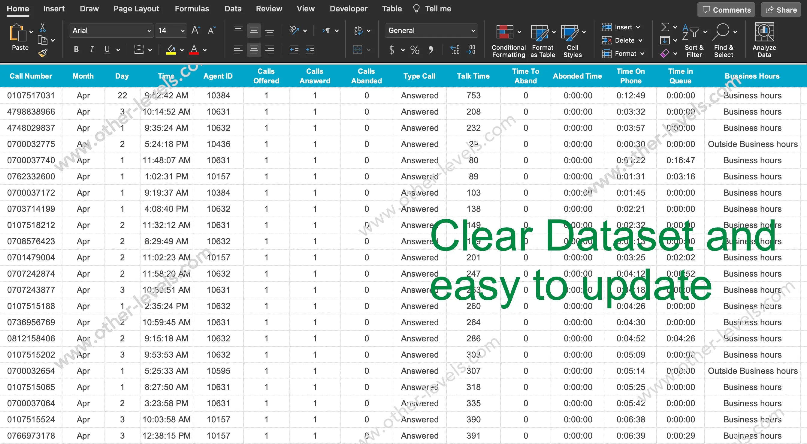Switch to the Formulas ribbon tab

192,9
